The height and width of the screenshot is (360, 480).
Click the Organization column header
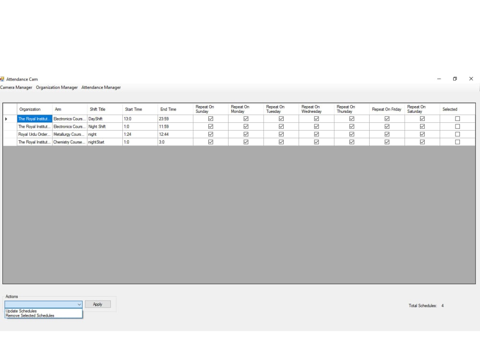31,109
